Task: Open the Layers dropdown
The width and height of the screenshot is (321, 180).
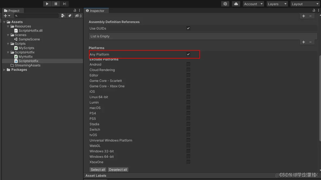Action: point(277,4)
